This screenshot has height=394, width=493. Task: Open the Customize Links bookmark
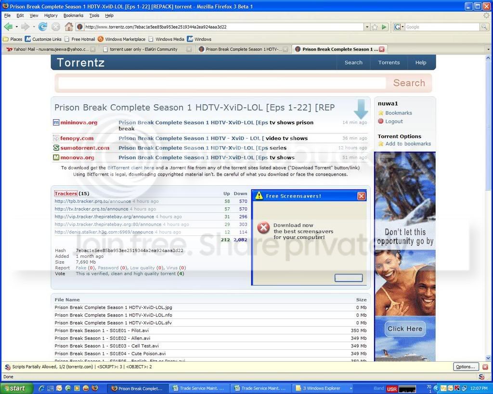[x=43, y=39]
